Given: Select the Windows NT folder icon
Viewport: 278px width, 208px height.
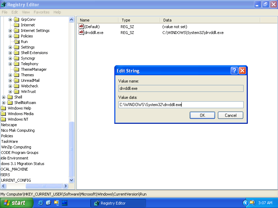Looking at the screenshot, I should (x=3, y=119).
